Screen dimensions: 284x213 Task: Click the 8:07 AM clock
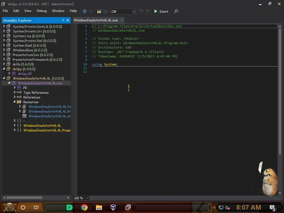[x=248, y=207]
